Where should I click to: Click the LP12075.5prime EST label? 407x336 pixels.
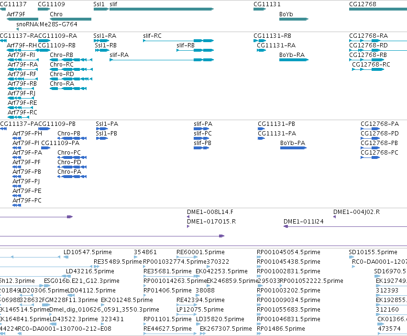[200, 310]
